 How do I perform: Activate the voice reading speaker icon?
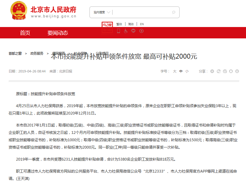click(x=133, y=31)
